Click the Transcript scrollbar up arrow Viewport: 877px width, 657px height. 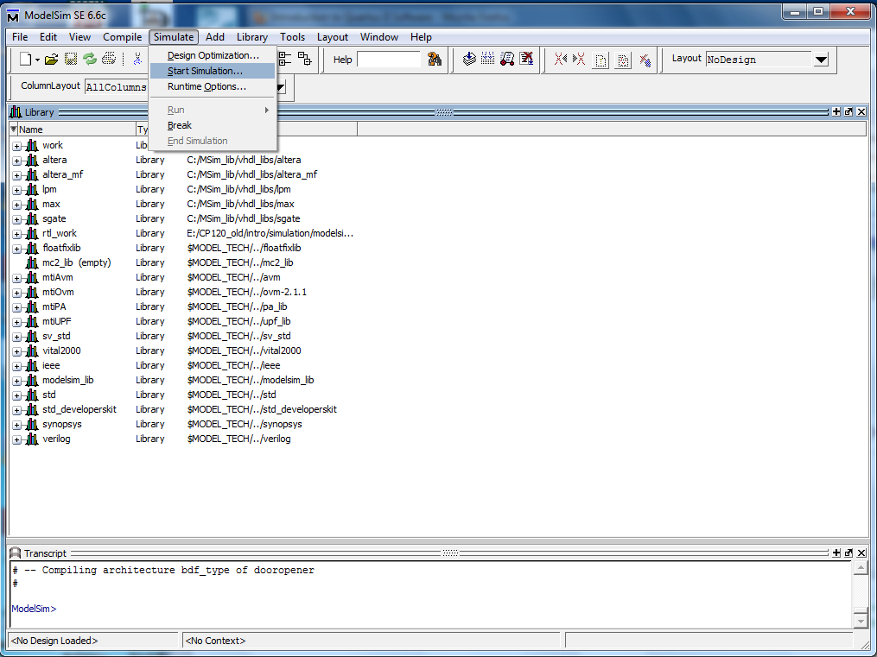pos(861,568)
